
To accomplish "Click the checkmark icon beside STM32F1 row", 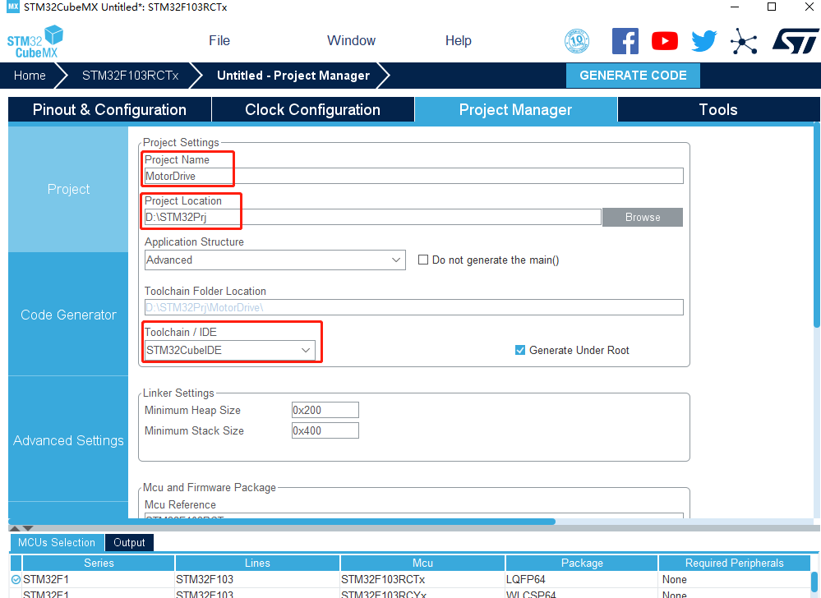I will (16, 579).
